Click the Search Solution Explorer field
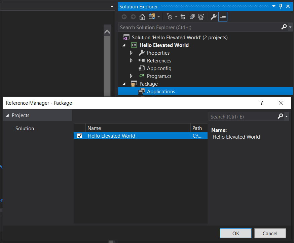The image size is (294, 243). pyautogui.click(x=199, y=28)
